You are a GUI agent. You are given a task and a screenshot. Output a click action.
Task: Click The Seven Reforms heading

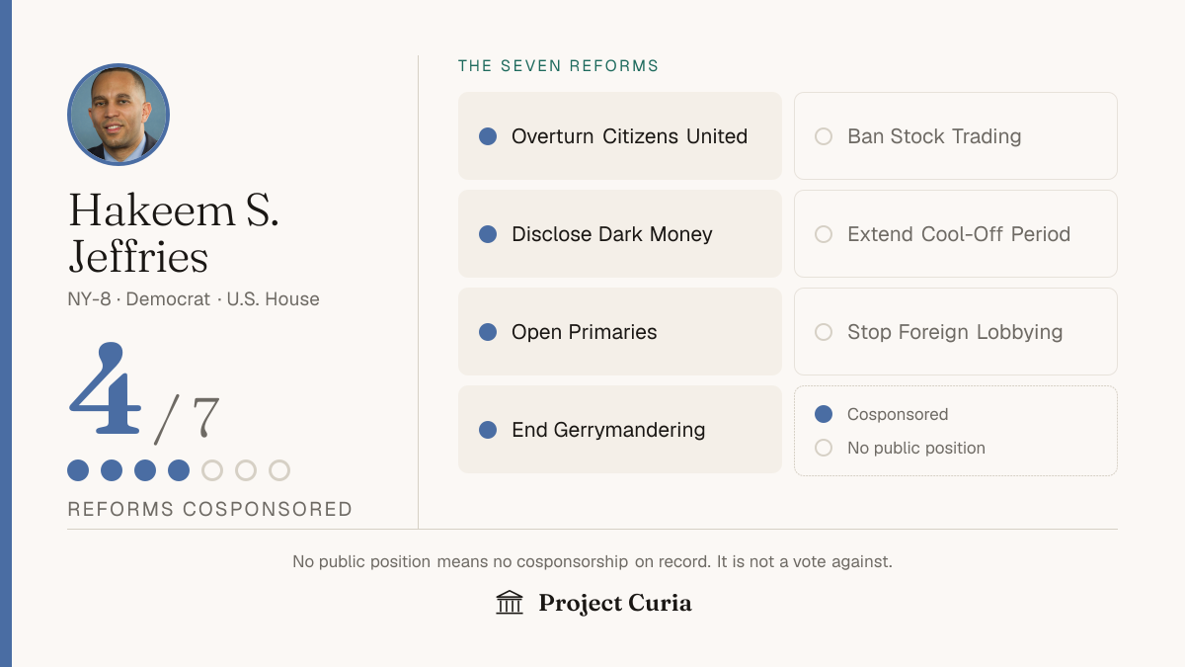(x=559, y=66)
